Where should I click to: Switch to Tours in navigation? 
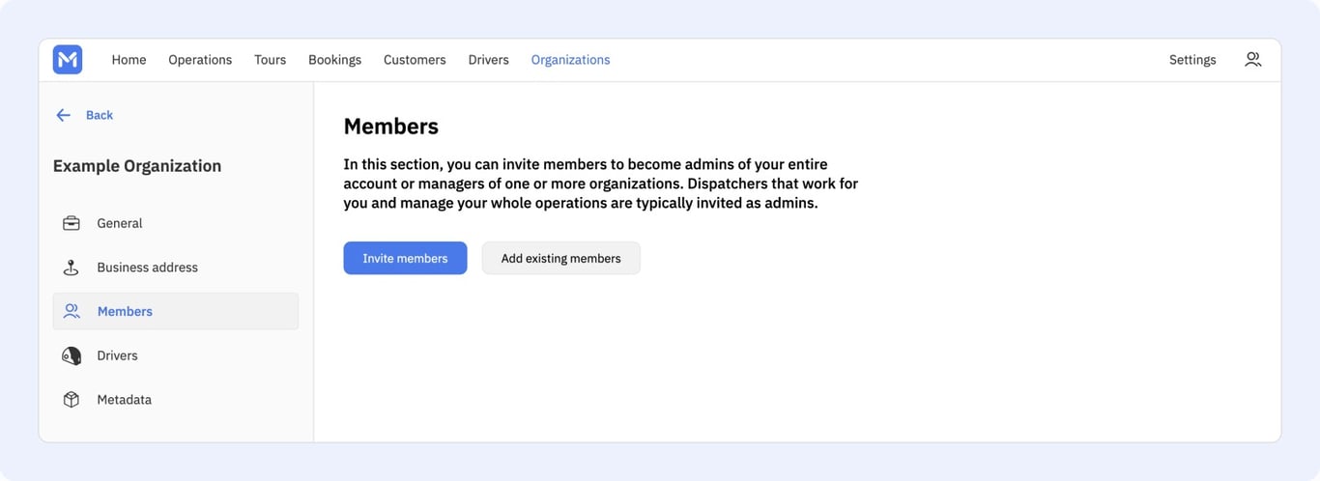coord(271,60)
